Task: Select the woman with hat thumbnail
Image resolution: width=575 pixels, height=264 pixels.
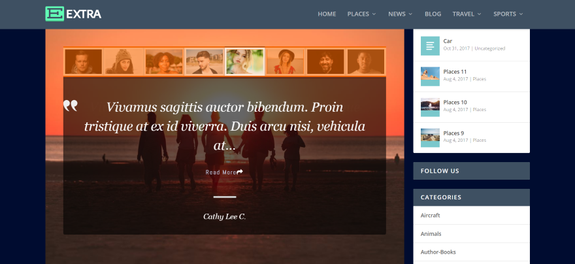Action: [285, 61]
